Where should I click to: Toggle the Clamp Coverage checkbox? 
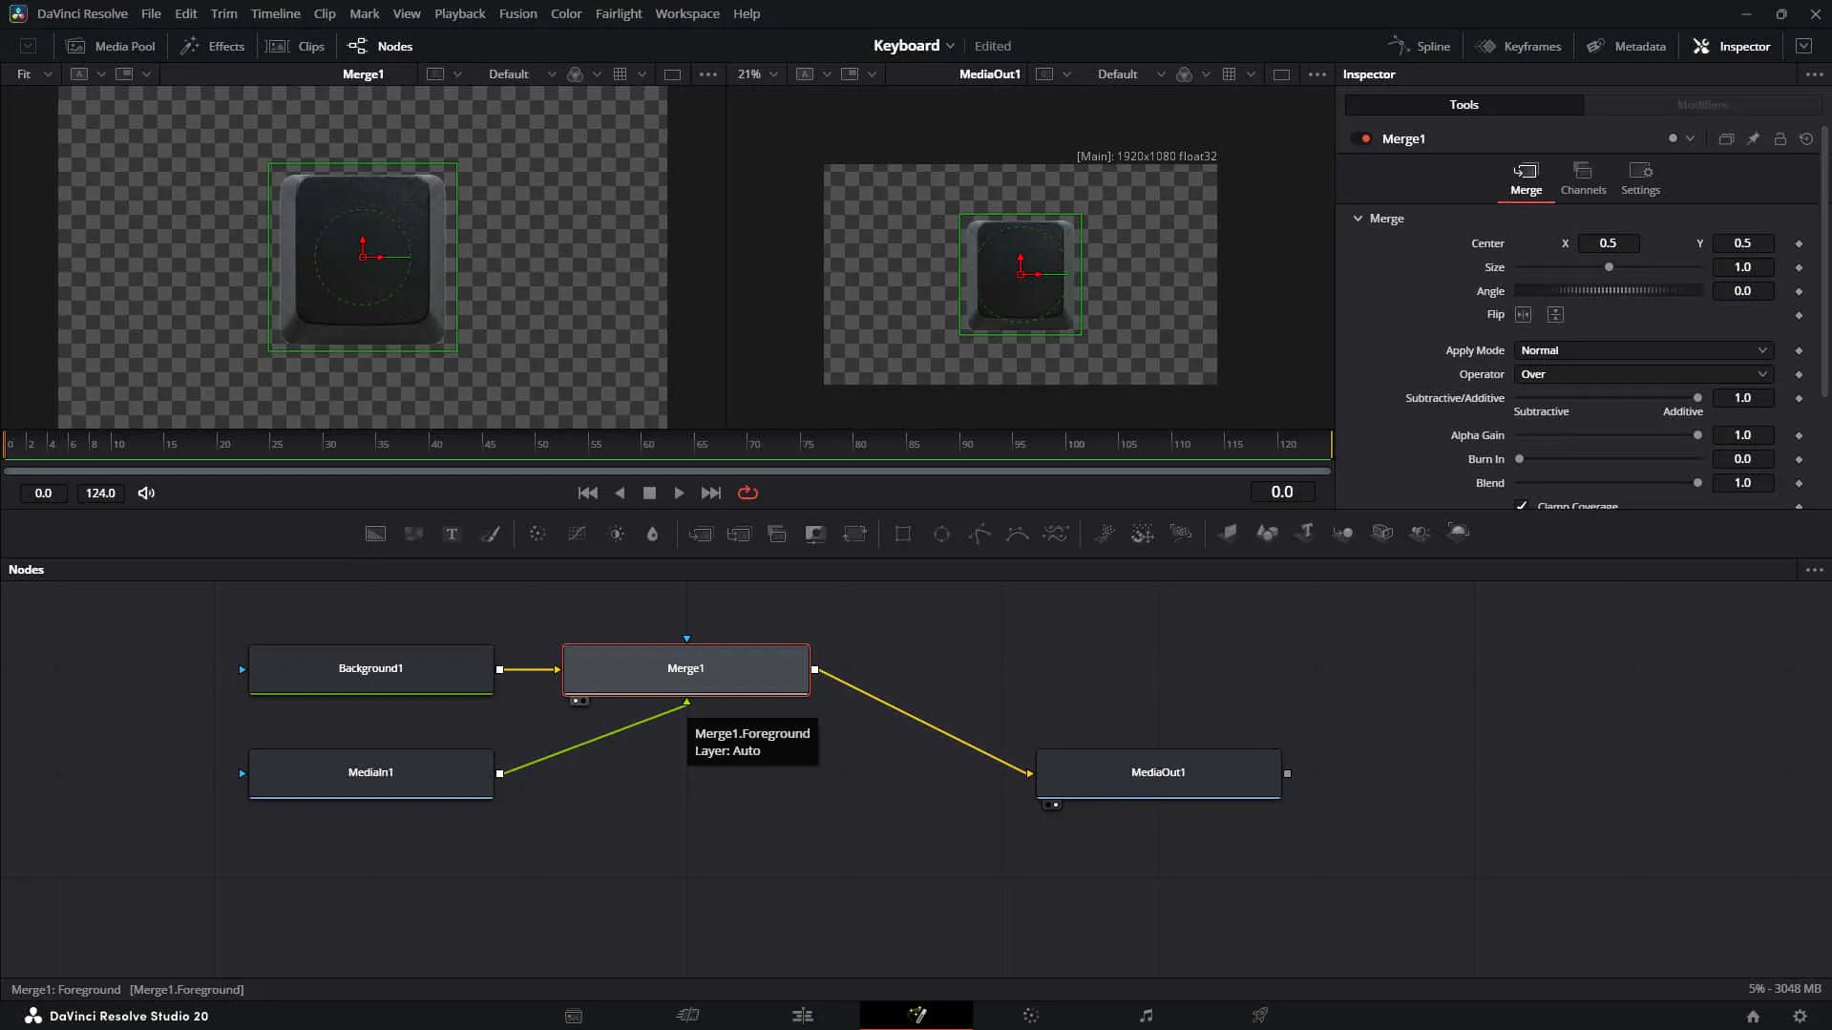[1521, 505]
